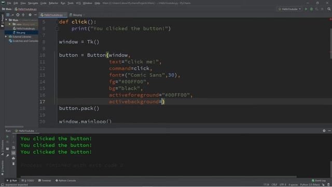
Task: Open the Run tool window tab at bottom
Action: 11,181
